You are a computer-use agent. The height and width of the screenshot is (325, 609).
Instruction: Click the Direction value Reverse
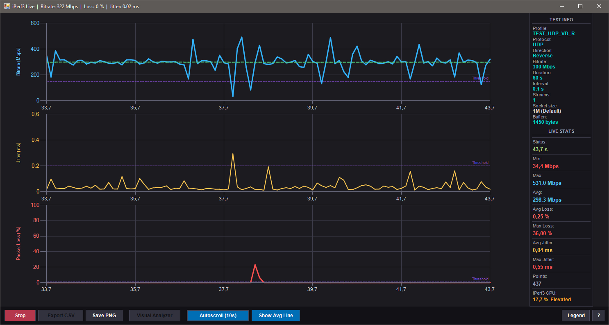coord(543,56)
